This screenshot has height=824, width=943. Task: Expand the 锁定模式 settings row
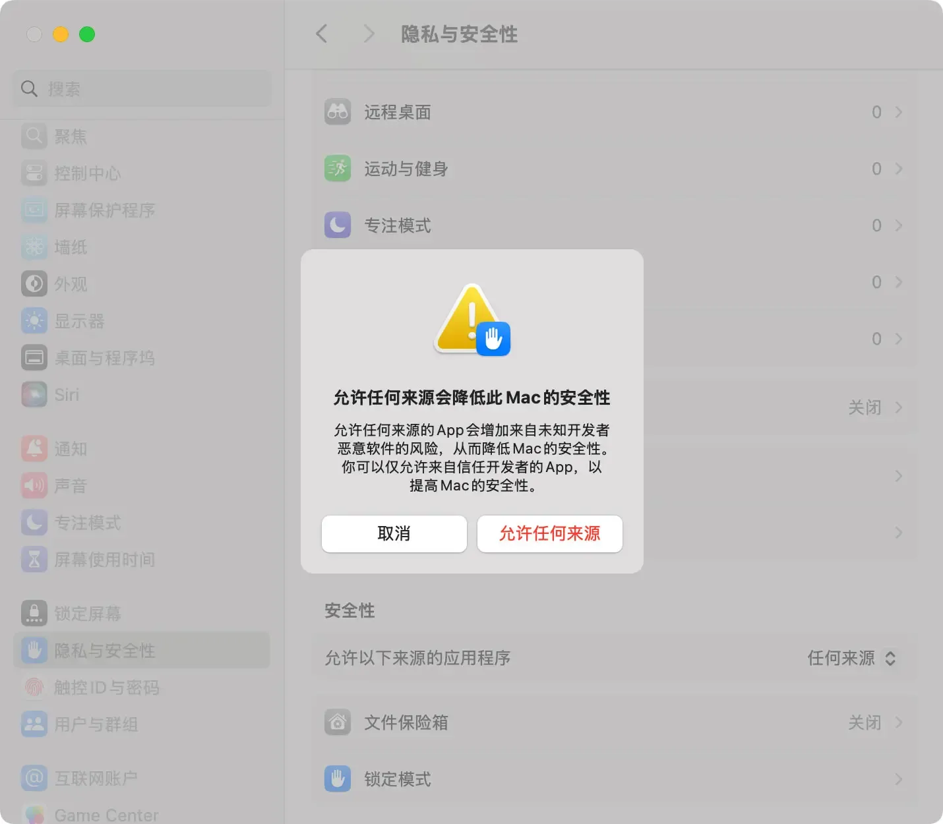[x=898, y=779]
